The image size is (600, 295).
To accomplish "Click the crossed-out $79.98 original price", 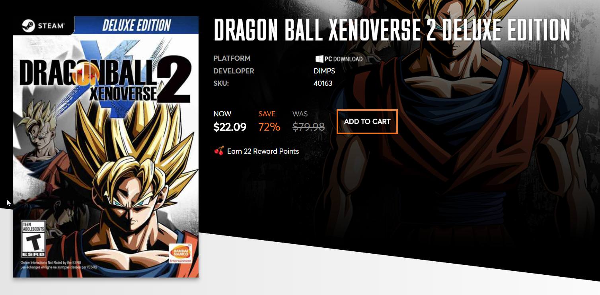I will [308, 127].
